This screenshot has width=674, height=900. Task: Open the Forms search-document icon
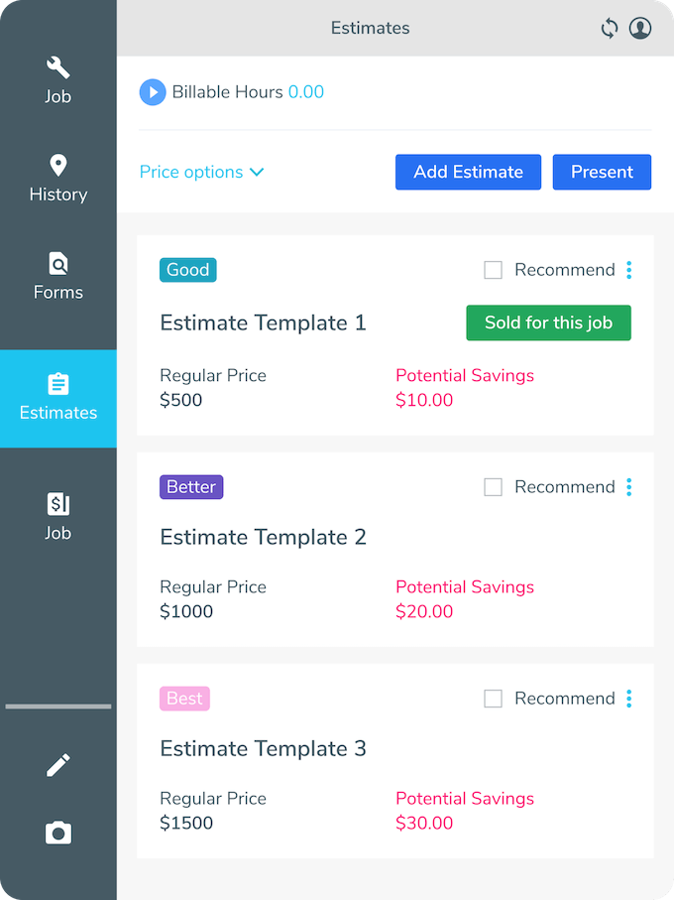tap(57, 264)
